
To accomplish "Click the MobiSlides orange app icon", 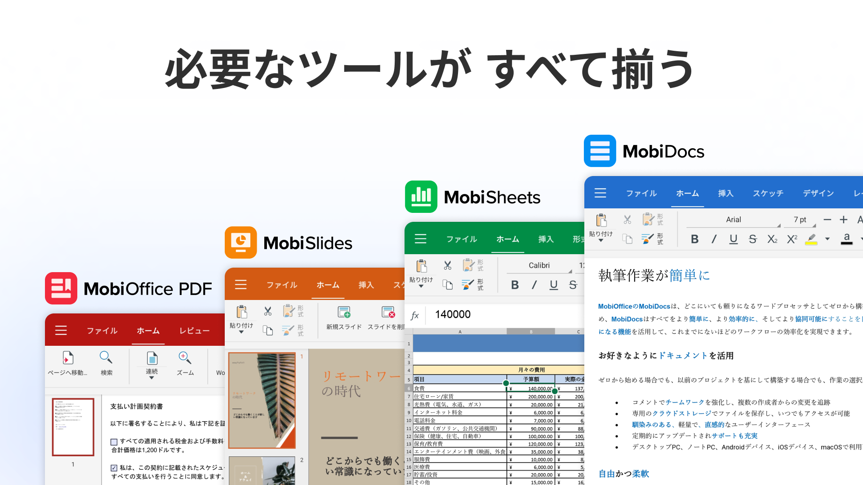I will click(241, 242).
